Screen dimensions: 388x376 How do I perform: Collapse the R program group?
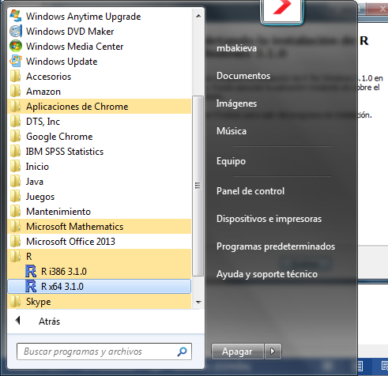pos(100,256)
